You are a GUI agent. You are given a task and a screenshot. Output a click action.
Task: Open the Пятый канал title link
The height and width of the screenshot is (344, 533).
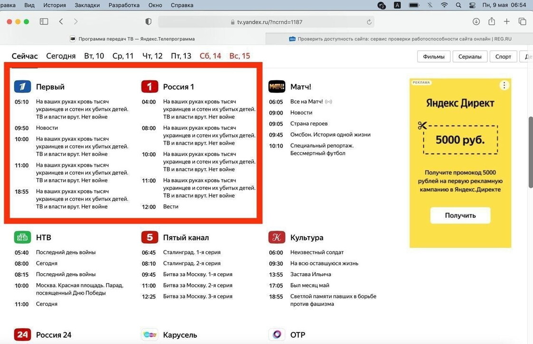[x=186, y=237]
